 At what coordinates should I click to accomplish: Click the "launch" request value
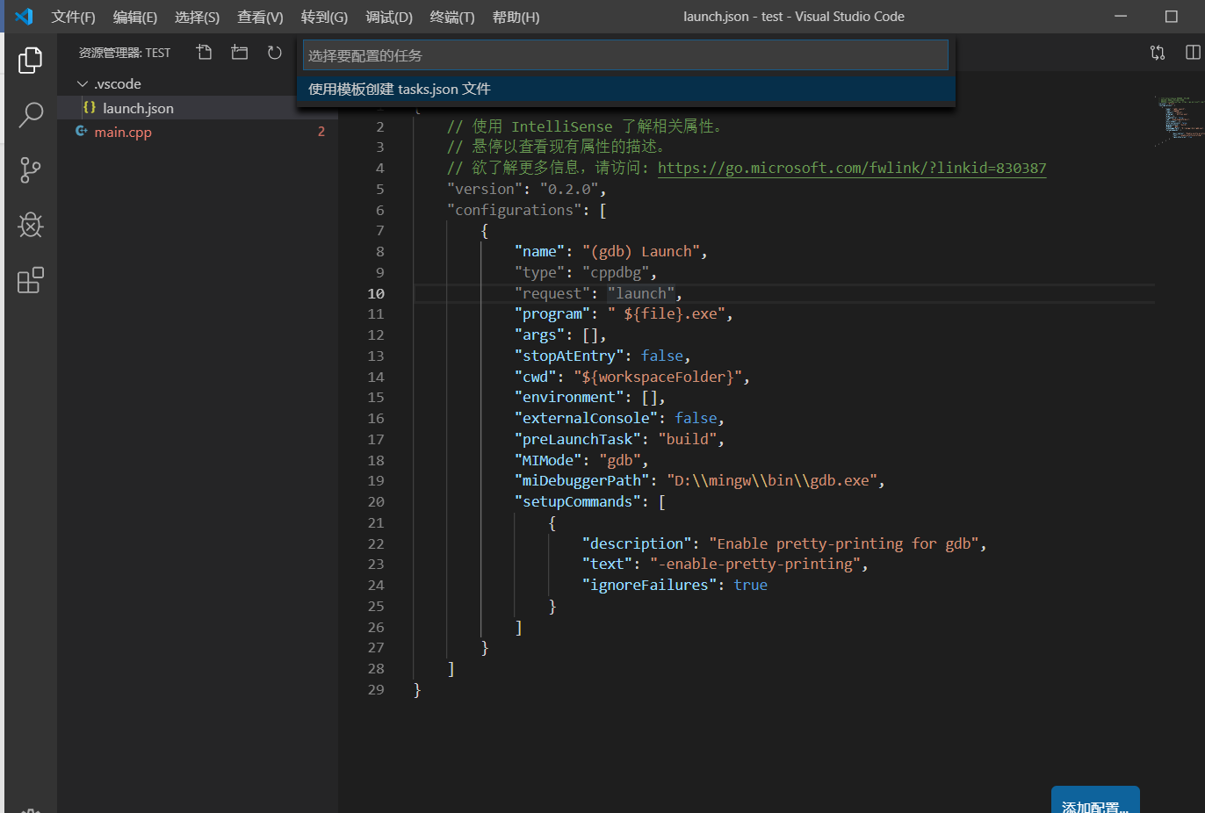(x=641, y=293)
